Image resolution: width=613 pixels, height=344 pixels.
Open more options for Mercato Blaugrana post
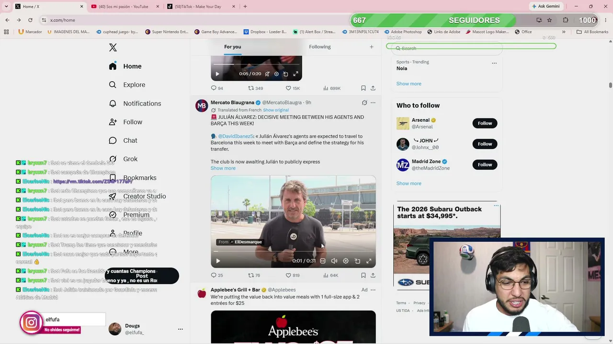point(373,103)
